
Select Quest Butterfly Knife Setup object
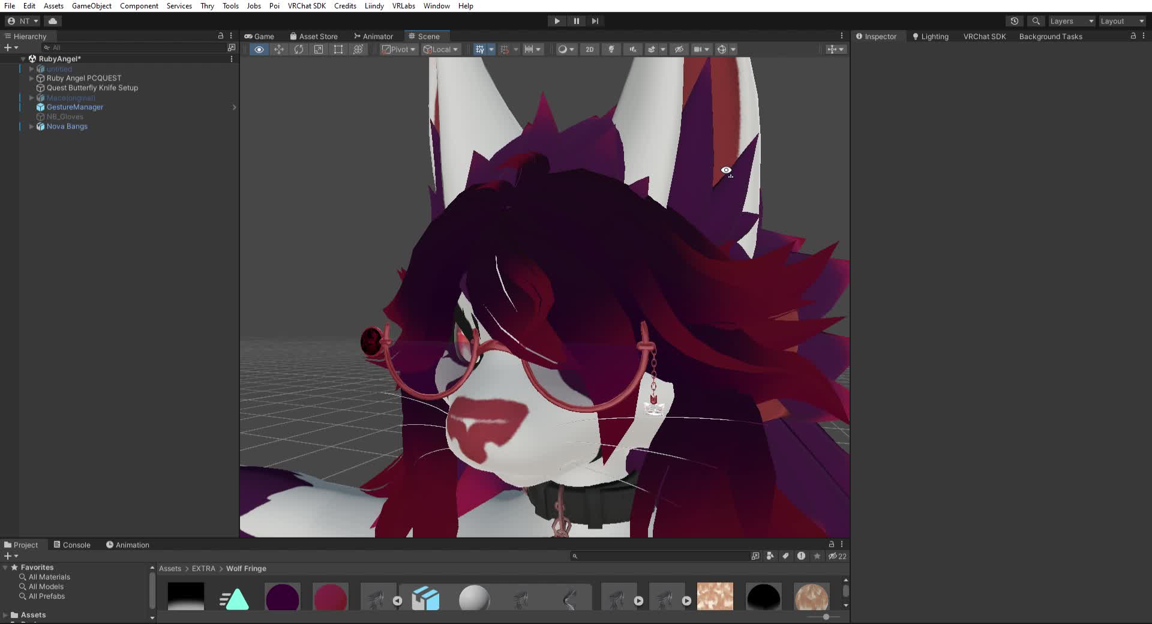92,88
